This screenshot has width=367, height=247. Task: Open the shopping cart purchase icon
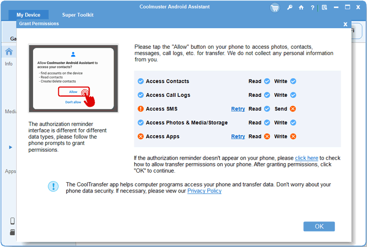tap(275, 8)
